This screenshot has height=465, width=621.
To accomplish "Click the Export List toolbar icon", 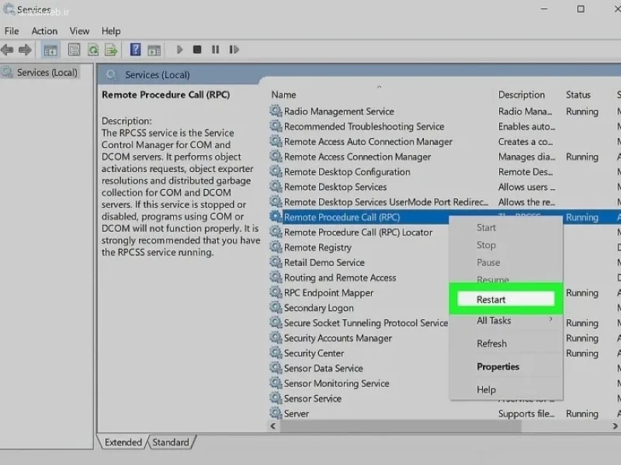I will pyautogui.click(x=111, y=50).
